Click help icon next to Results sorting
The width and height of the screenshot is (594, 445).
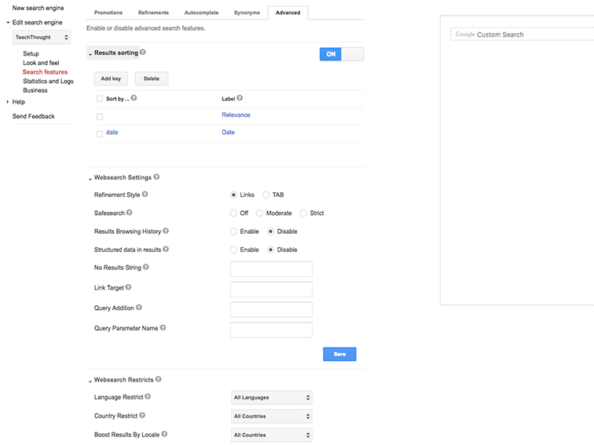tap(143, 53)
